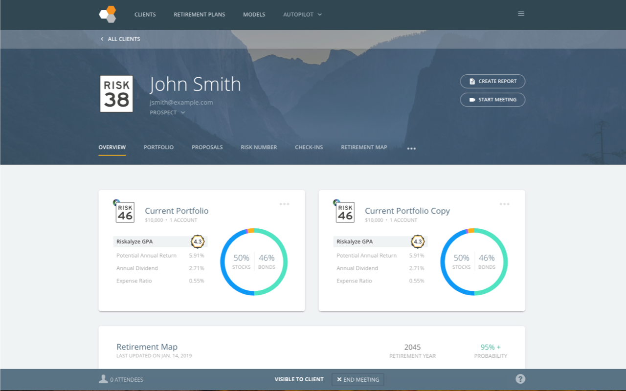Open the Check-Ins section

pos(309,147)
